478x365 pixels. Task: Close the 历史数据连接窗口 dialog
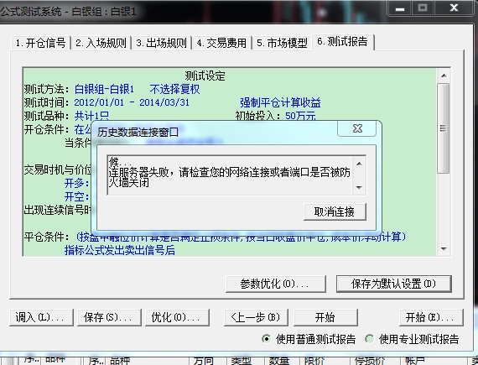coord(357,128)
